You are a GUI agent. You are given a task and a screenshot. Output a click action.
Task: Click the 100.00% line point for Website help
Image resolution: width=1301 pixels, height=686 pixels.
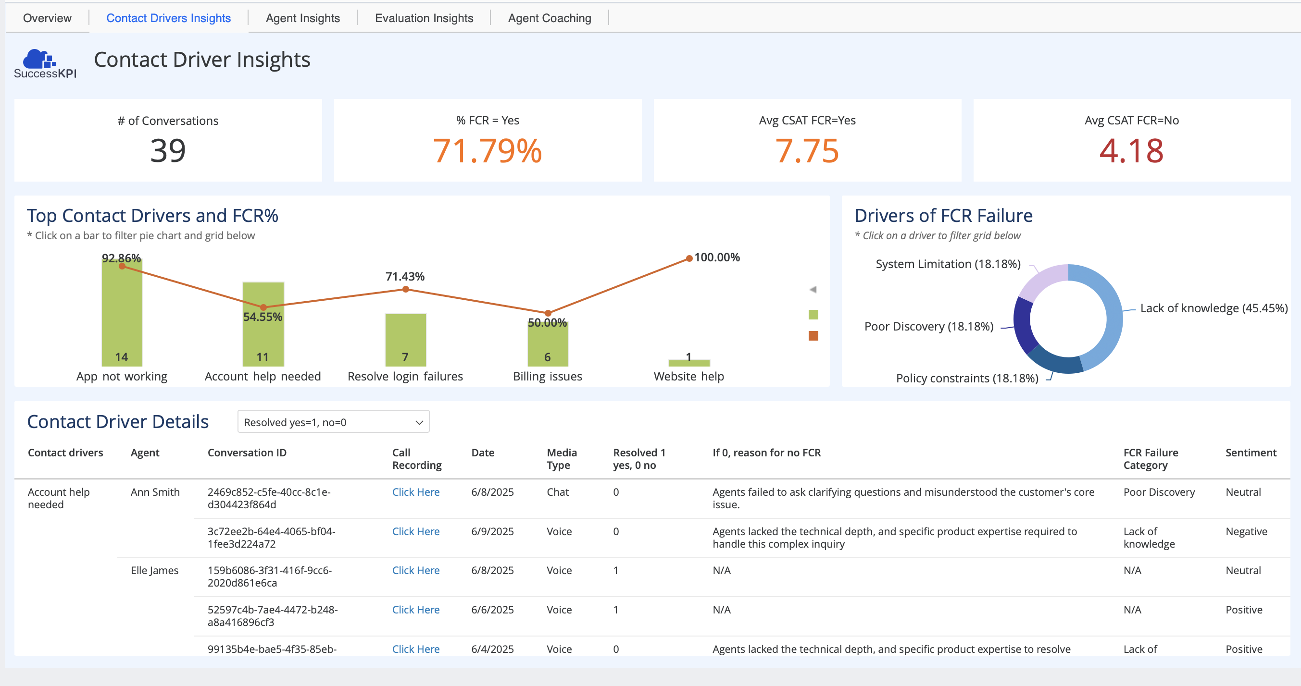689,258
